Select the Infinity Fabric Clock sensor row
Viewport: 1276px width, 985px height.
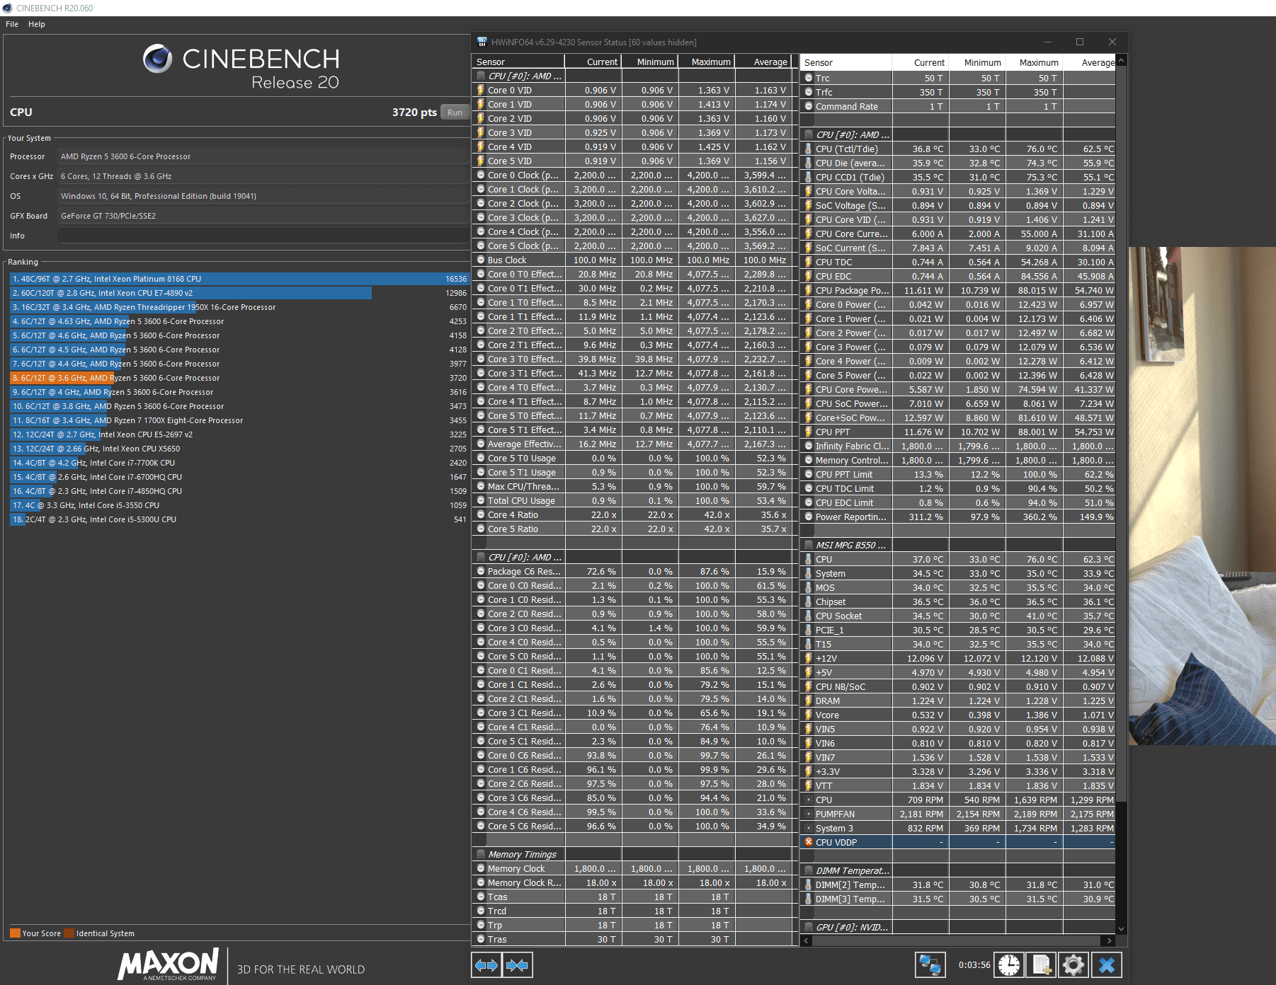point(958,447)
